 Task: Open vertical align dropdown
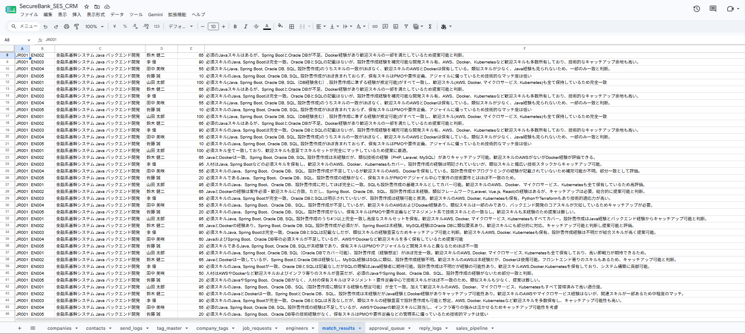[x=334, y=26]
